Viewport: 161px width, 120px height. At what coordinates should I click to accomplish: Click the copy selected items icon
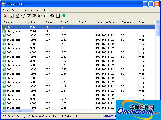pos(41,16)
